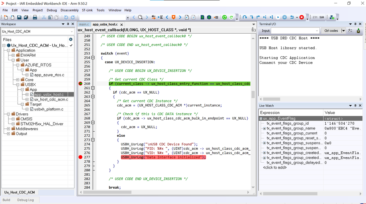Click the Download and Debug green icon
This screenshot has height=204, width=366.
tap(225, 17)
